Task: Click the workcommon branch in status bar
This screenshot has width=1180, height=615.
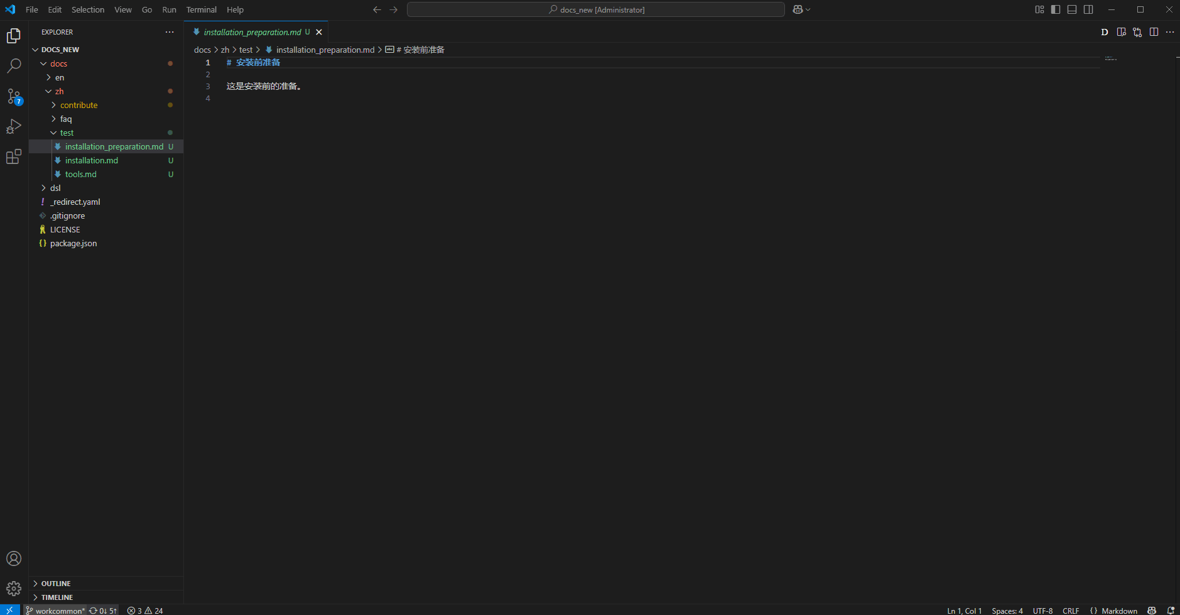Action: (x=57, y=611)
